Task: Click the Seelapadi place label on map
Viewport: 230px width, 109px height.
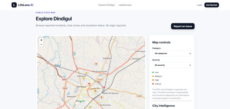Action: pyautogui.click(x=107, y=58)
